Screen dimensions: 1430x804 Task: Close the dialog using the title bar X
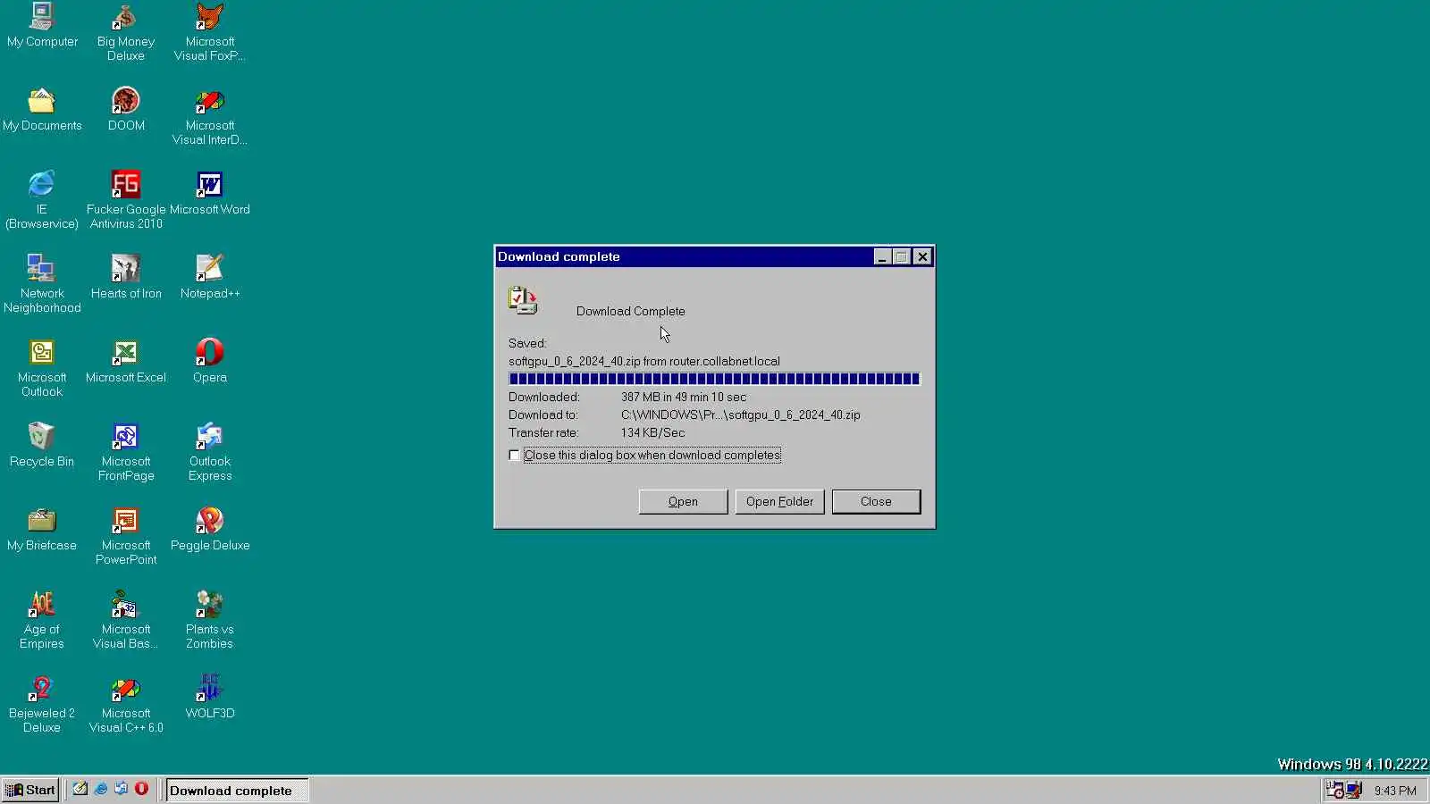(922, 257)
